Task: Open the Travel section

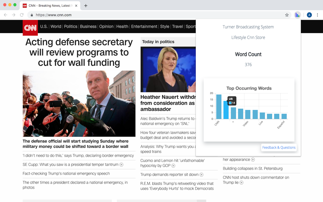Action: point(177,27)
